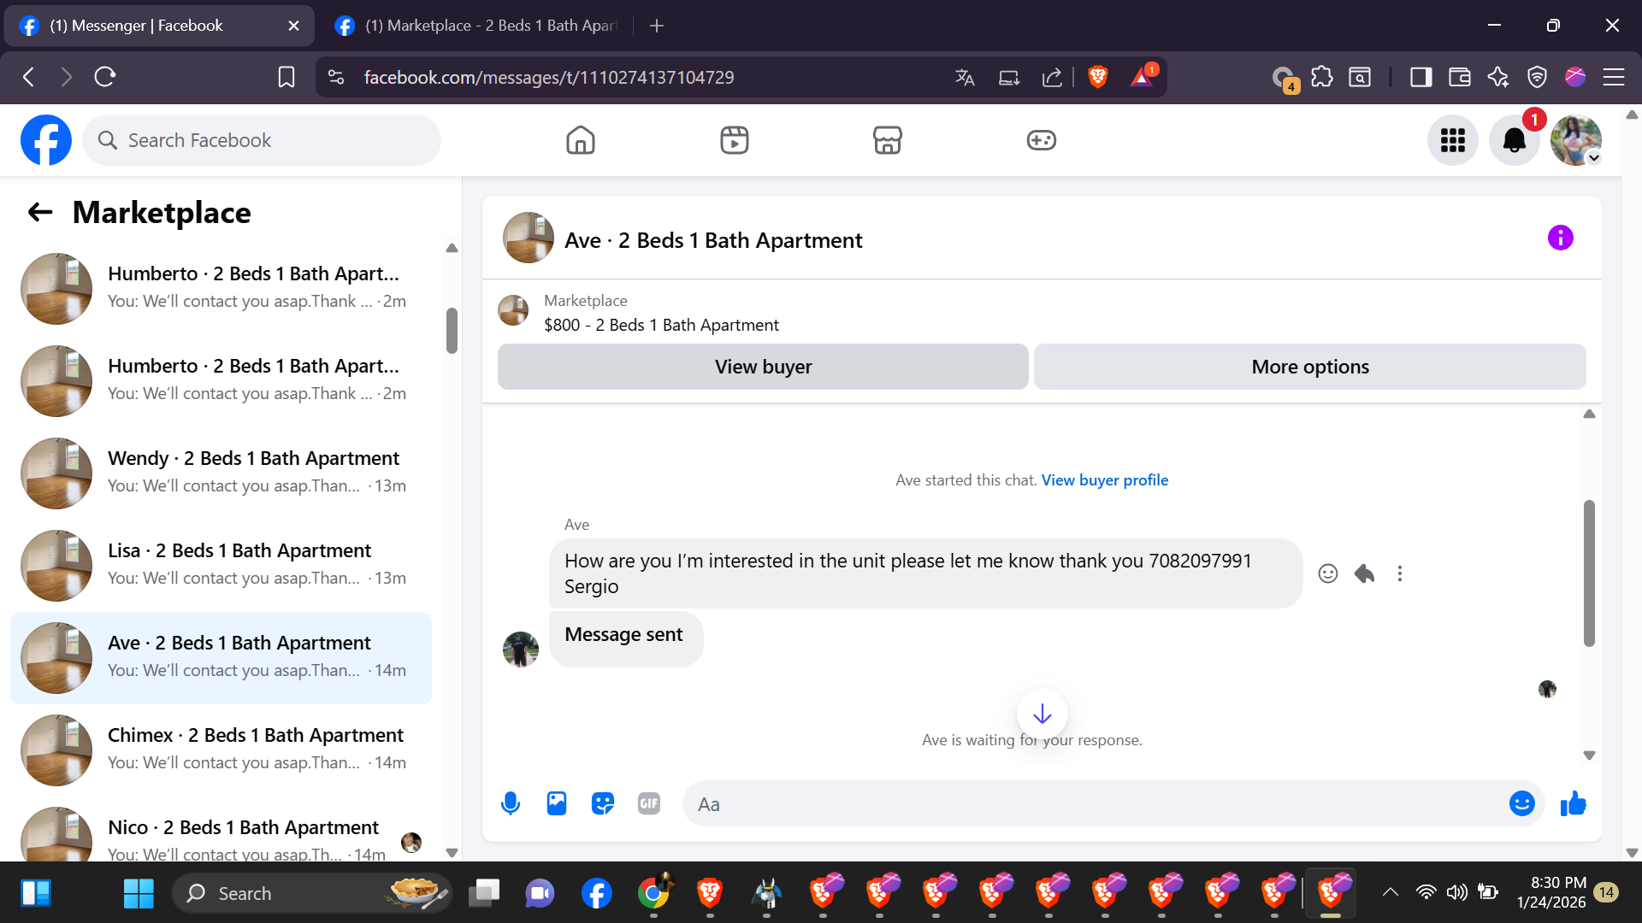Open the Facebook notifications bell
Screen dimensions: 1642x923
1514,140
